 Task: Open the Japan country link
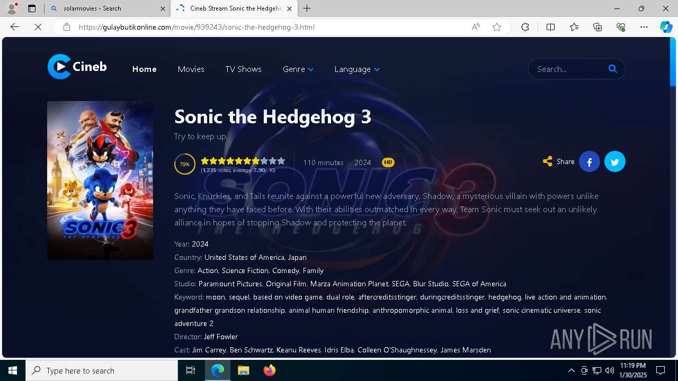(x=297, y=257)
